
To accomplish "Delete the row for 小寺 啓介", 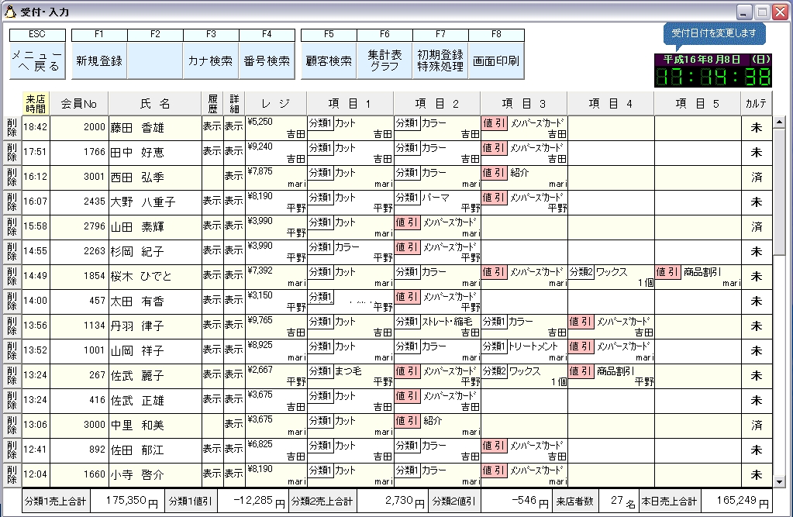I will click(12, 475).
